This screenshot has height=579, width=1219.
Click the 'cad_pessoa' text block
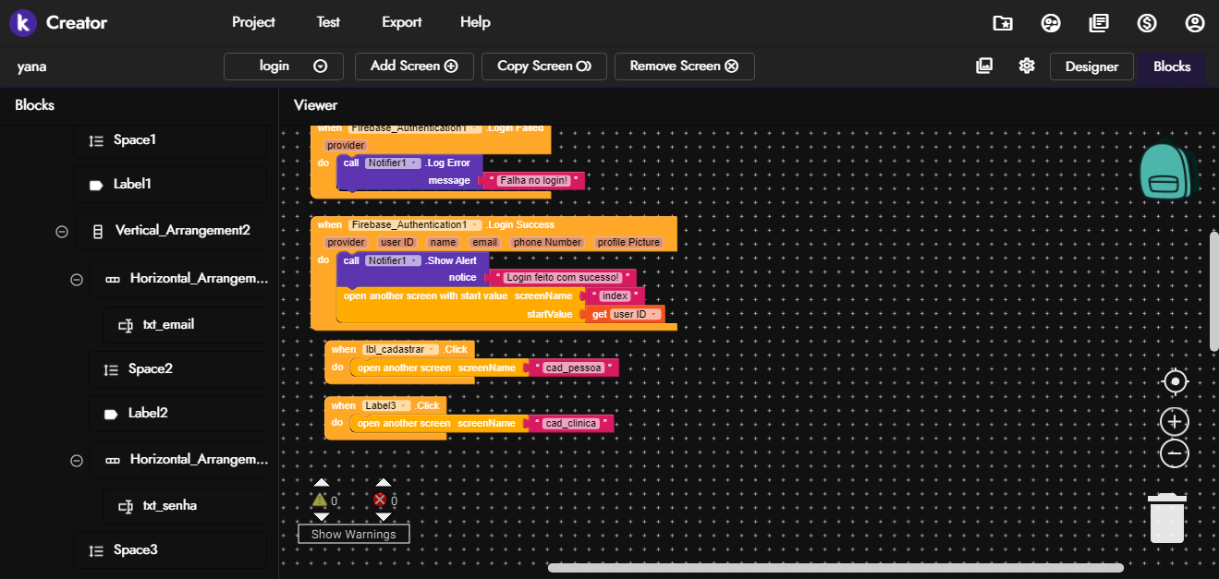[x=573, y=368]
